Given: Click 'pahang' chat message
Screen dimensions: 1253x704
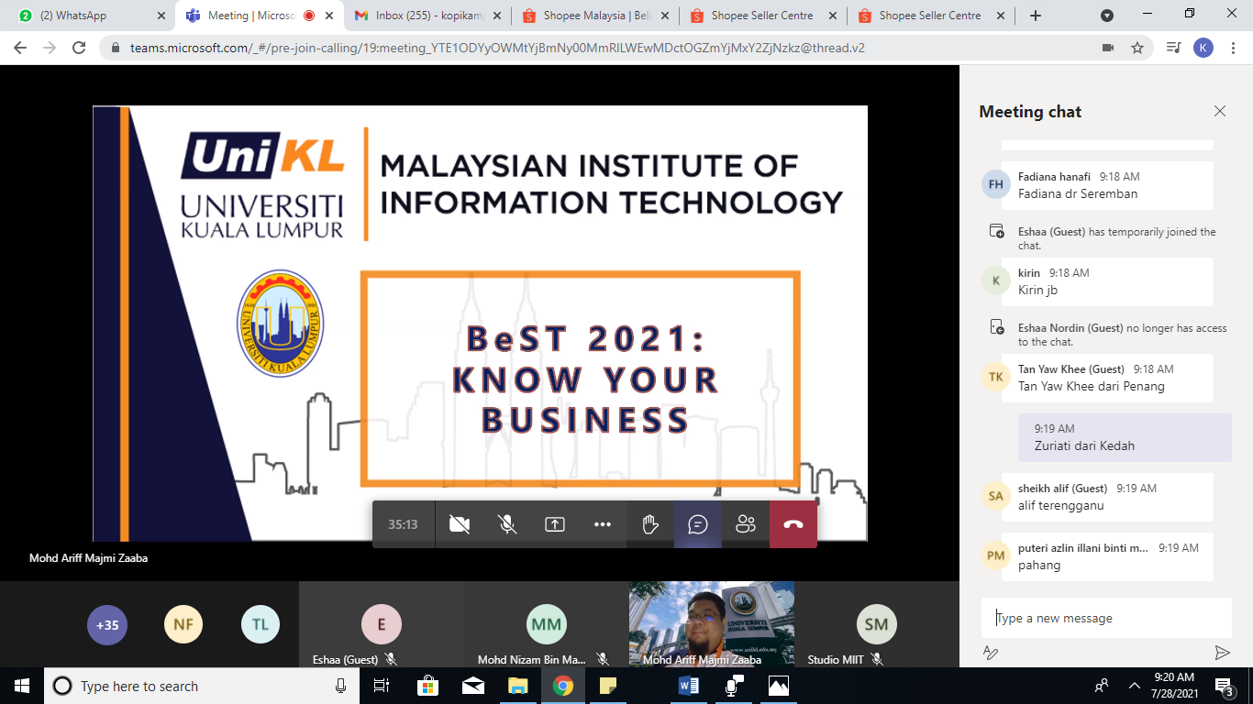Looking at the screenshot, I should tap(1039, 565).
